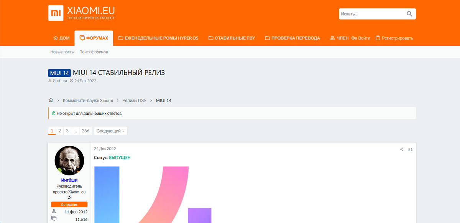
Task: Click the Руководитель проекта Xiaomi.eu user title
Action: [69, 189]
